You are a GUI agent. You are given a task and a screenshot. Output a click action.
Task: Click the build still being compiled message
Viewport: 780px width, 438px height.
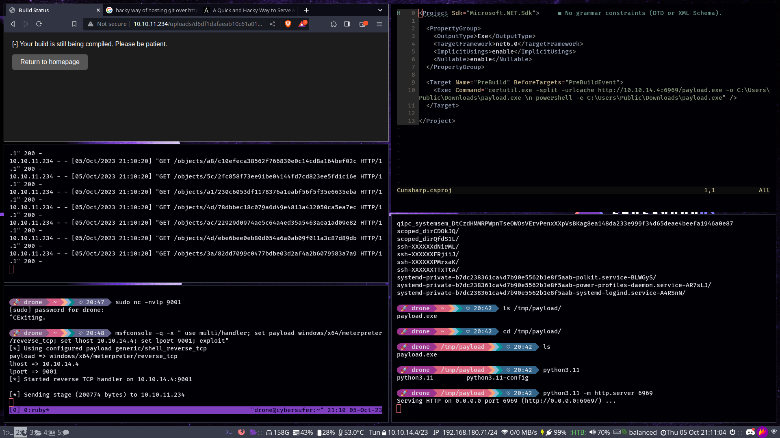point(89,44)
